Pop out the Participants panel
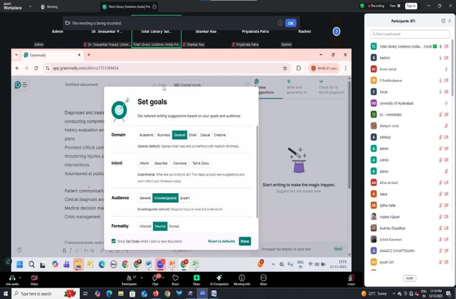The image size is (456, 299). click(x=443, y=21)
